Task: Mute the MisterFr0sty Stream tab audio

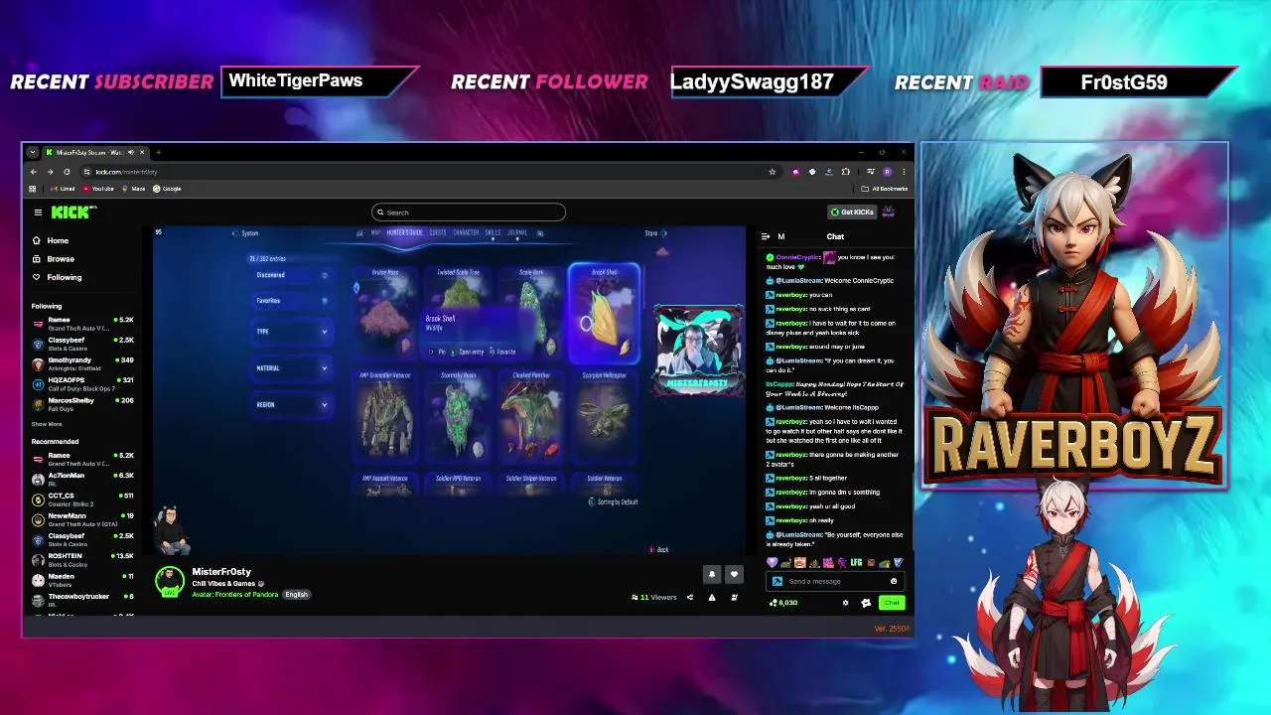Action: [130, 152]
